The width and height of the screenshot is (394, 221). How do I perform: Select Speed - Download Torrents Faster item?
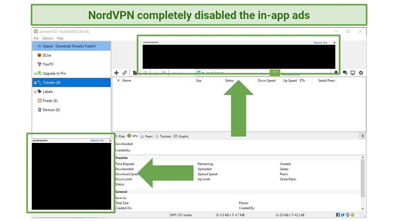(x=71, y=46)
